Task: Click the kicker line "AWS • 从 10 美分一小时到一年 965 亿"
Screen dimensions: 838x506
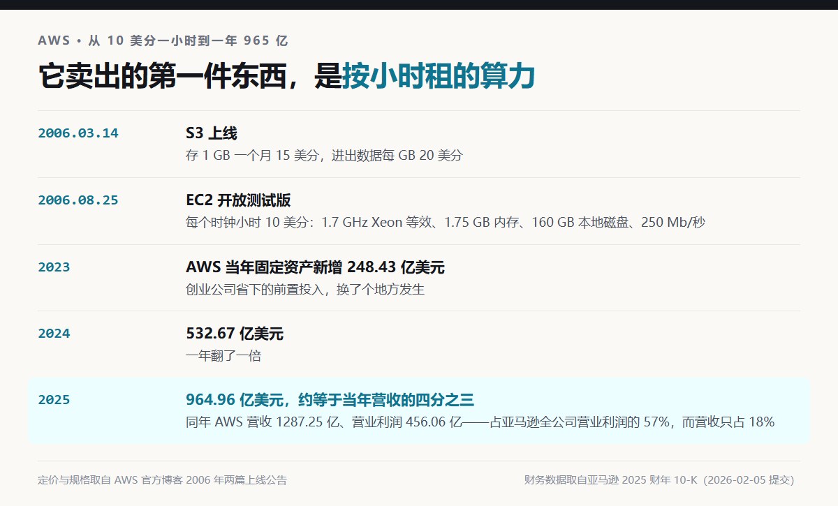Action: pos(163,40)
